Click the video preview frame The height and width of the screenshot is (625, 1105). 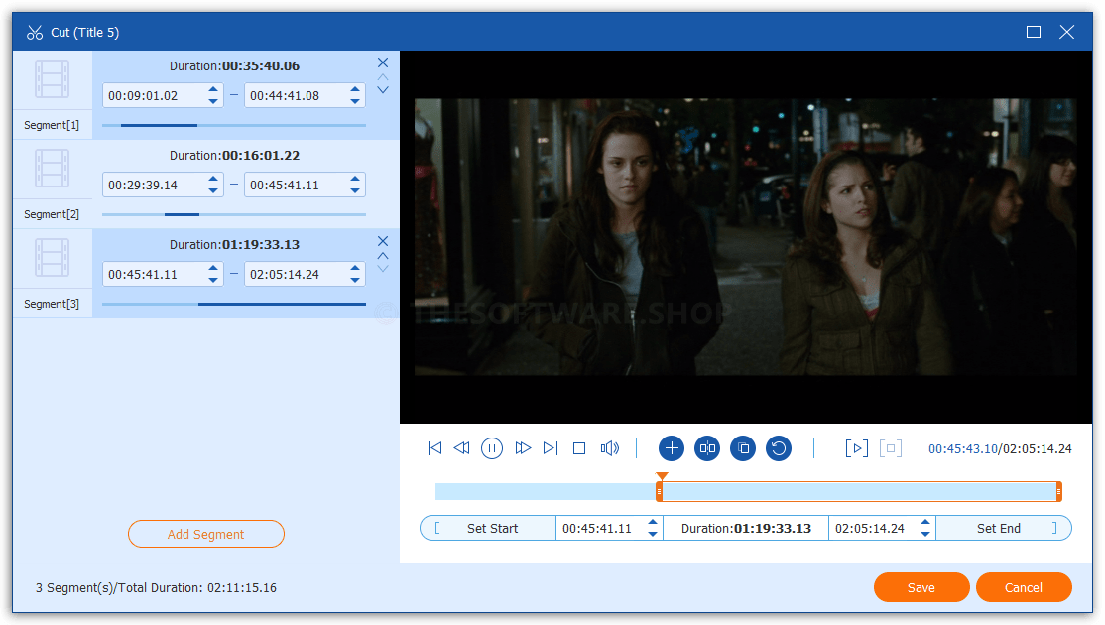click(x=746, y=237)
